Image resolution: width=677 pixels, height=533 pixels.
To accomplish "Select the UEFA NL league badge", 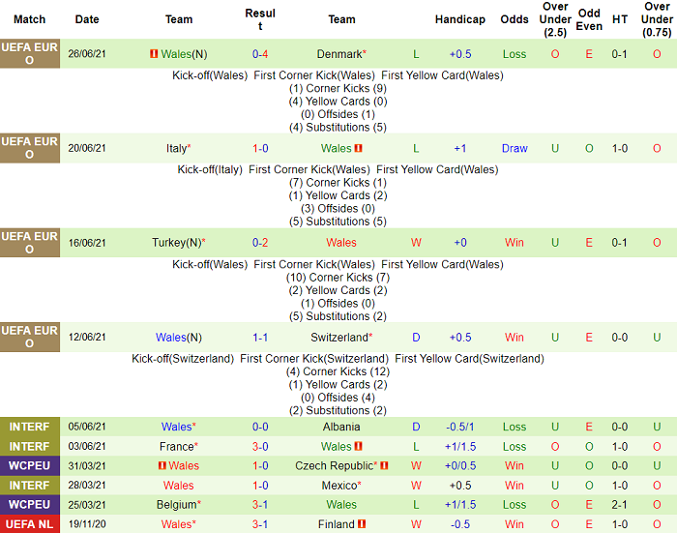I will [x=30, y=524].
